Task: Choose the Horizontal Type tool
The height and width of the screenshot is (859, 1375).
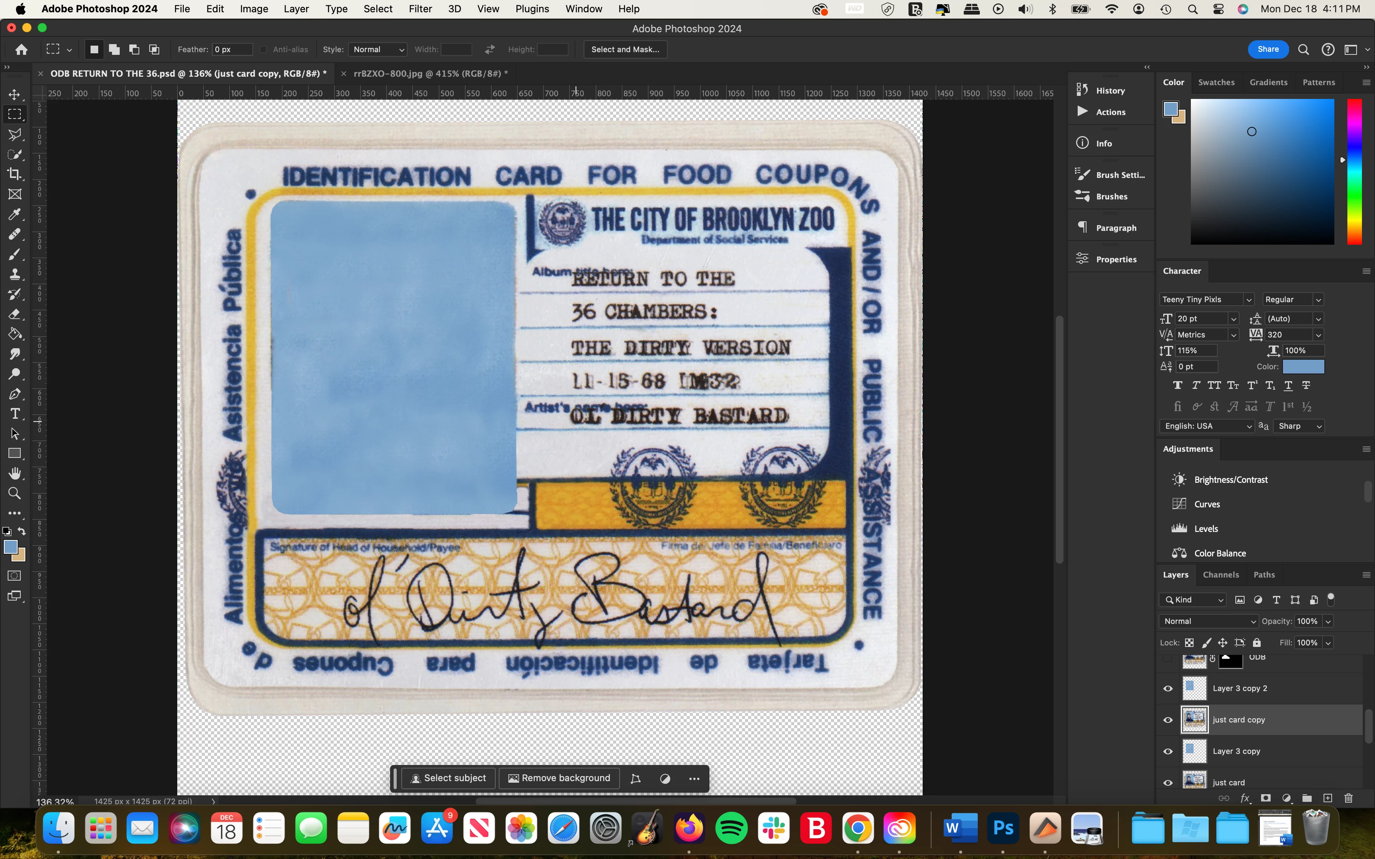Action: click(15, 414)
